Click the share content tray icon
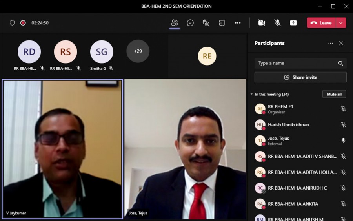This screenshot has width=353, height=221. pyautogui.click(x=293, y=23)
